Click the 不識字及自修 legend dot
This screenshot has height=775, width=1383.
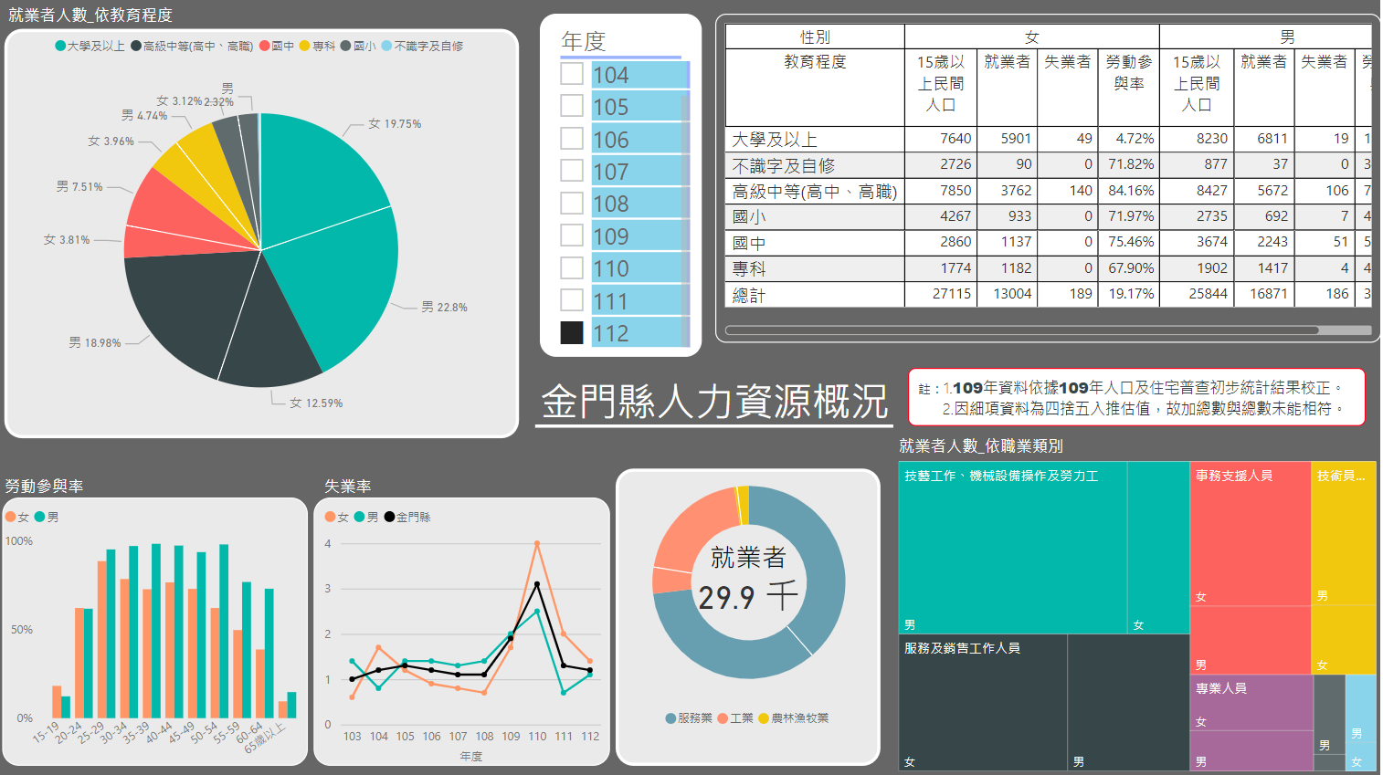click(386, 46)
